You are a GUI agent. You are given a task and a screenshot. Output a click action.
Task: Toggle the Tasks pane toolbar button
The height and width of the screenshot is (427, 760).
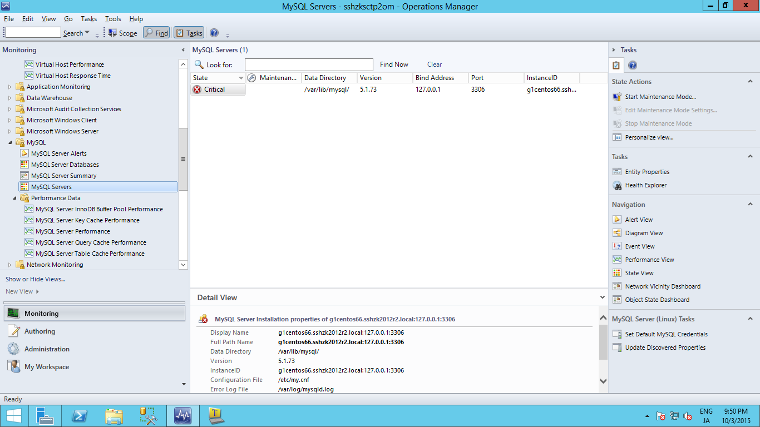coord(189,33)
